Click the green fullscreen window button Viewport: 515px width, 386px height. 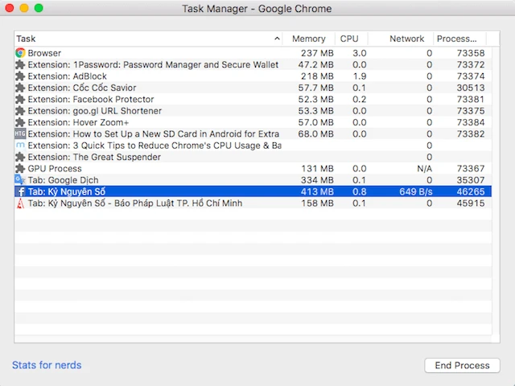coord(39,9)
